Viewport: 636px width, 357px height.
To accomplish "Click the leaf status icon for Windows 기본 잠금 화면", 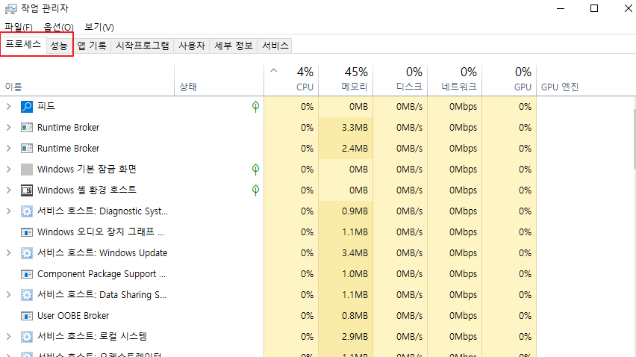I will pos(255,170).
